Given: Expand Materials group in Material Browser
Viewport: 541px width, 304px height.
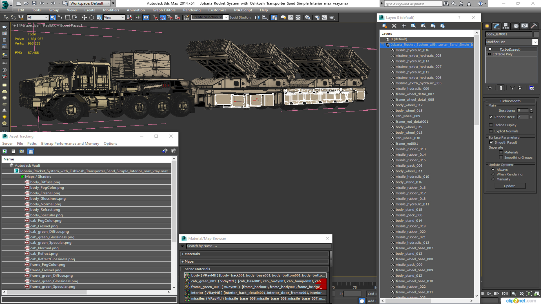Looking at the screenshot, I should click(183, 254).
